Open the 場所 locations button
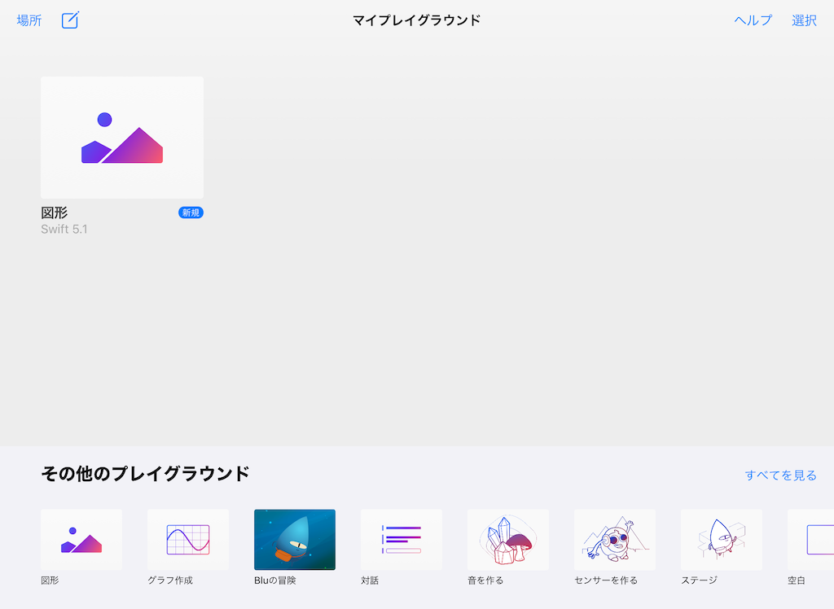This screenshot has height=609, width=834. tap(29, 20)
